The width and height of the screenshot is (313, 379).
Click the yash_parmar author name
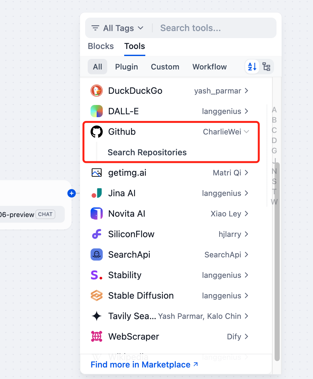pos(218,91)
